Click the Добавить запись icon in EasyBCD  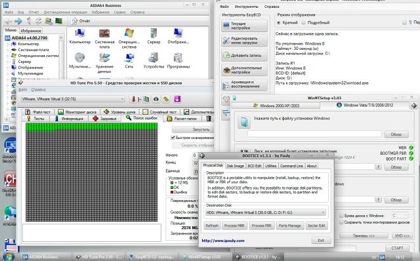click(x=226, y=56)
